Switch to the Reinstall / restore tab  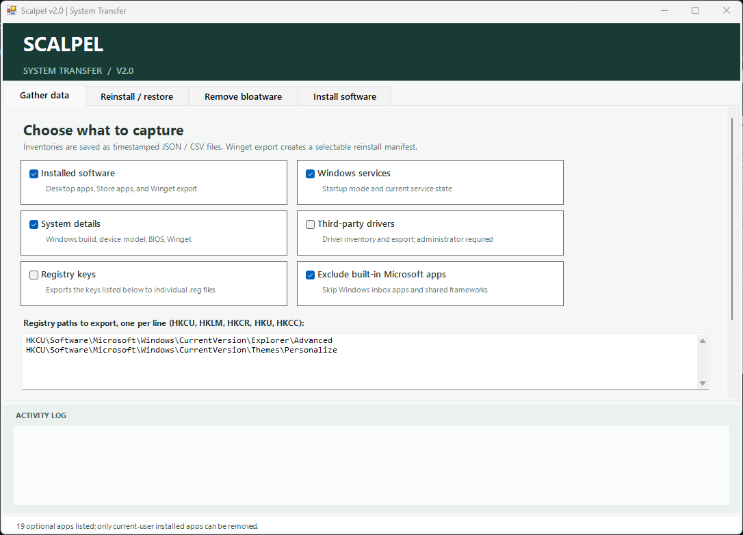tap(137, 96)
